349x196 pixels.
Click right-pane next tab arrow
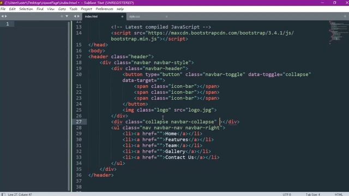(x=79, y=16)
